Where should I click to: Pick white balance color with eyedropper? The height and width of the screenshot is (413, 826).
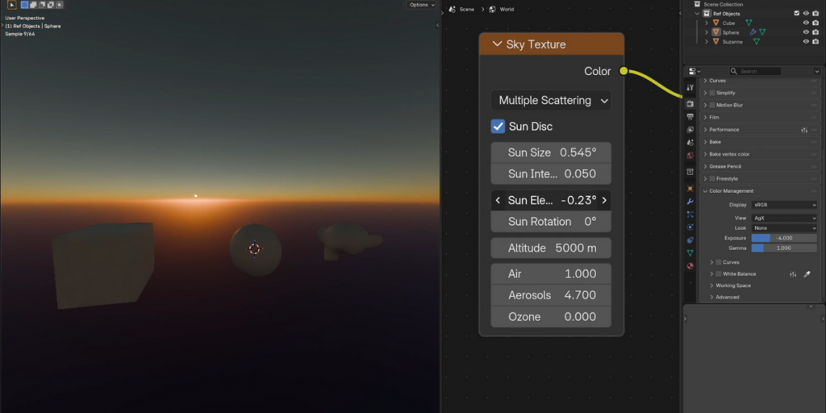pyautogui.click(x=807, y=274)
